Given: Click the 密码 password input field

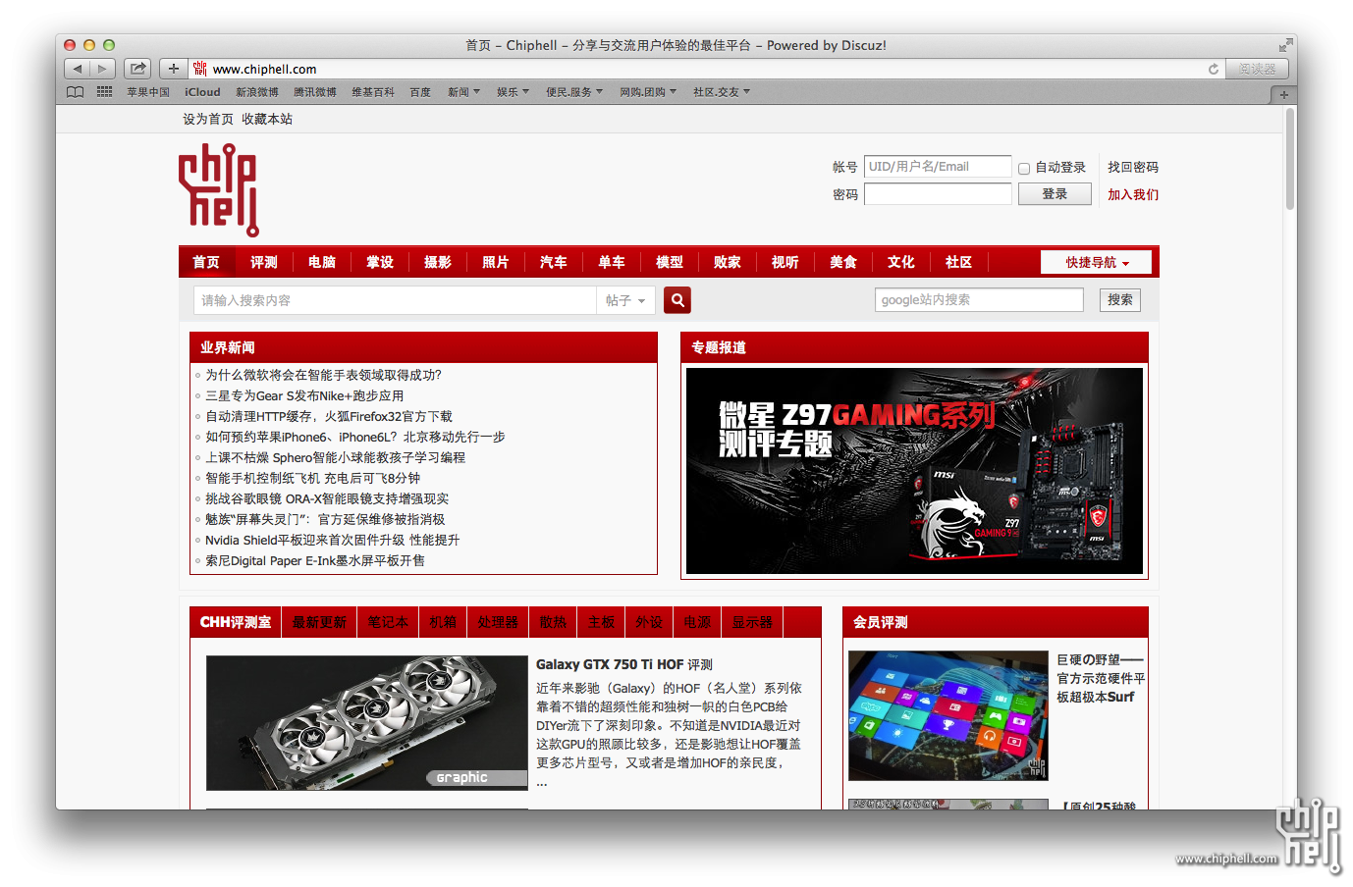Looking at the screenshot, I should pos(938,194).
